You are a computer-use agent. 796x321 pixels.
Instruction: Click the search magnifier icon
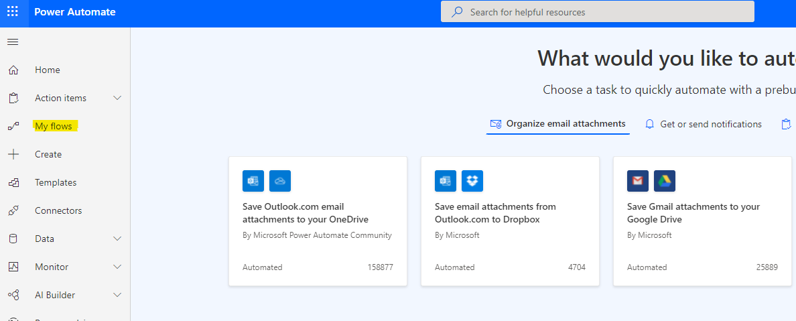457,11
